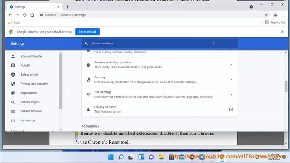This screenshot has height=163, width=290.
Task: Open the Chat icon on the taskbar
Action: (151, 157)
